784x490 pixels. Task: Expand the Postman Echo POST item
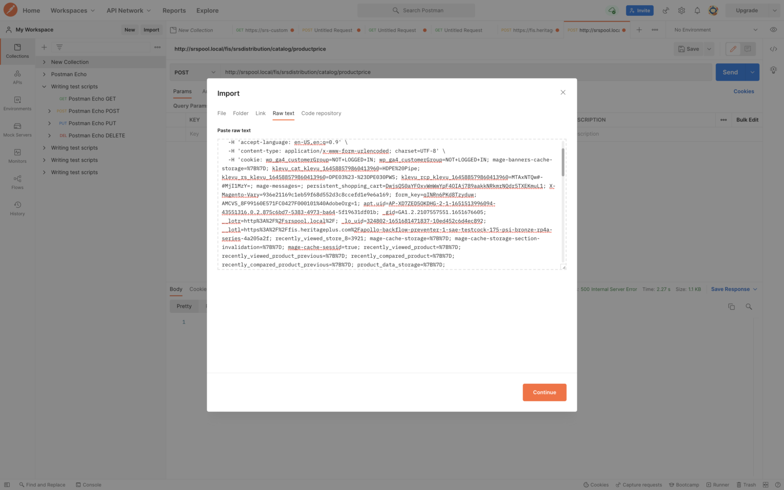(50, 111)
